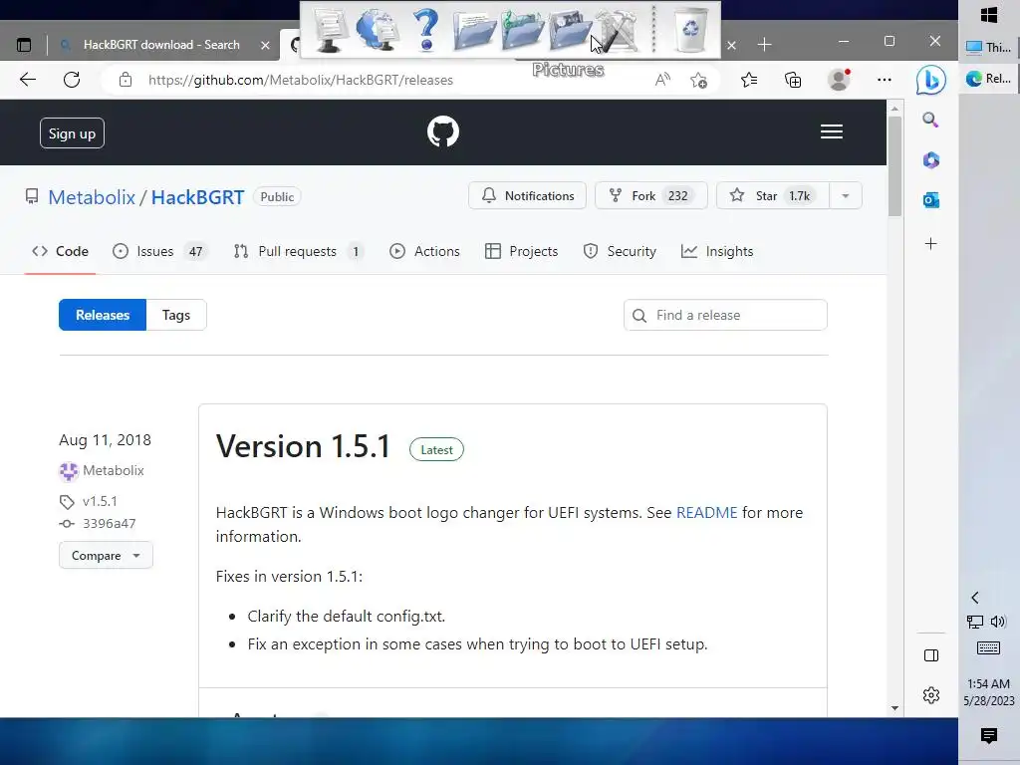This screenshot has width=1020, height=765.
Task: Switch to the HackBGRT download Search tab
Action: pyautogui.click(x=161, y=45)
